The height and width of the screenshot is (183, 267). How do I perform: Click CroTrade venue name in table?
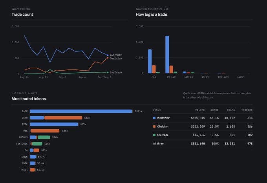[163, 135]
